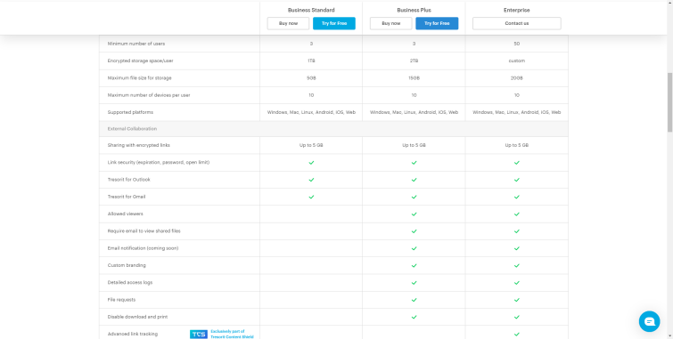Click the page vertical scrollbar thumb
673x339 pixels.
pyautogui.click(x=669, y=102)
